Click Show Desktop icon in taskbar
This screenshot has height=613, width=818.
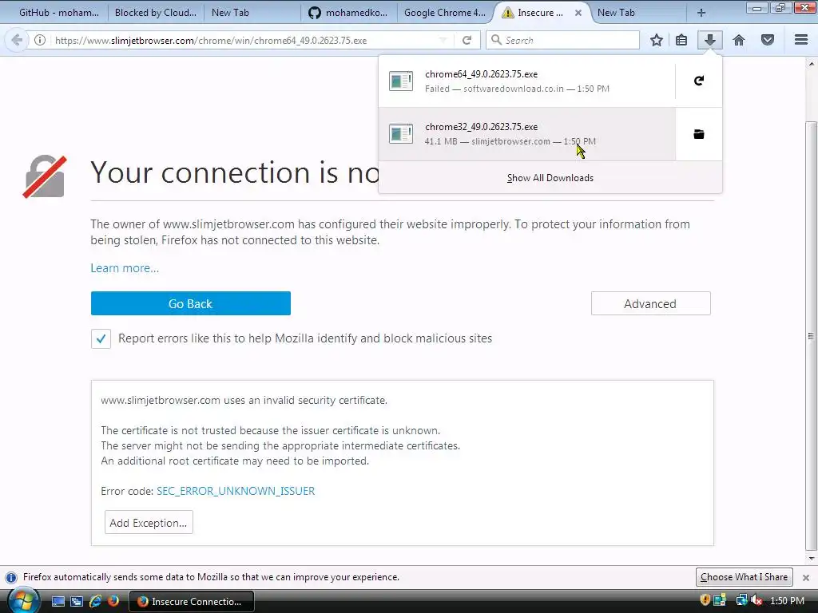pyautogui.click(x=58, y=602)
